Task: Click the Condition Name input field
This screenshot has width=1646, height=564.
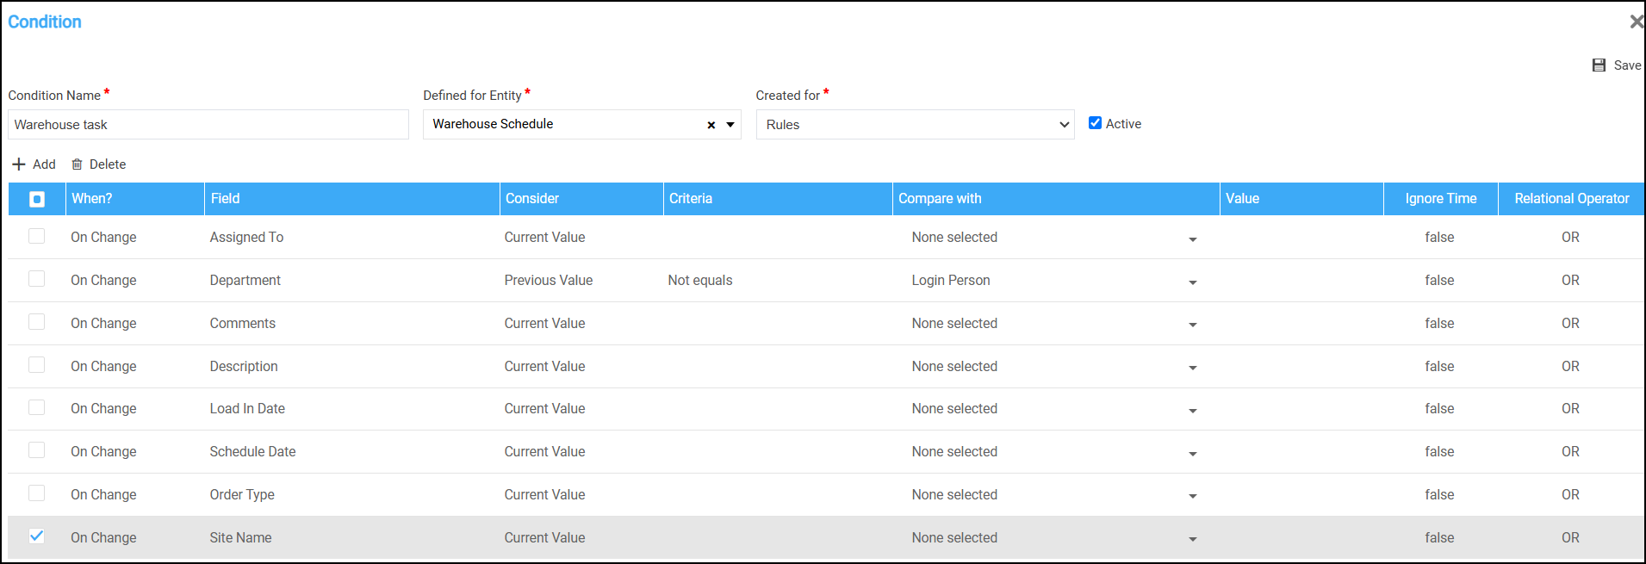Action: 208,125
